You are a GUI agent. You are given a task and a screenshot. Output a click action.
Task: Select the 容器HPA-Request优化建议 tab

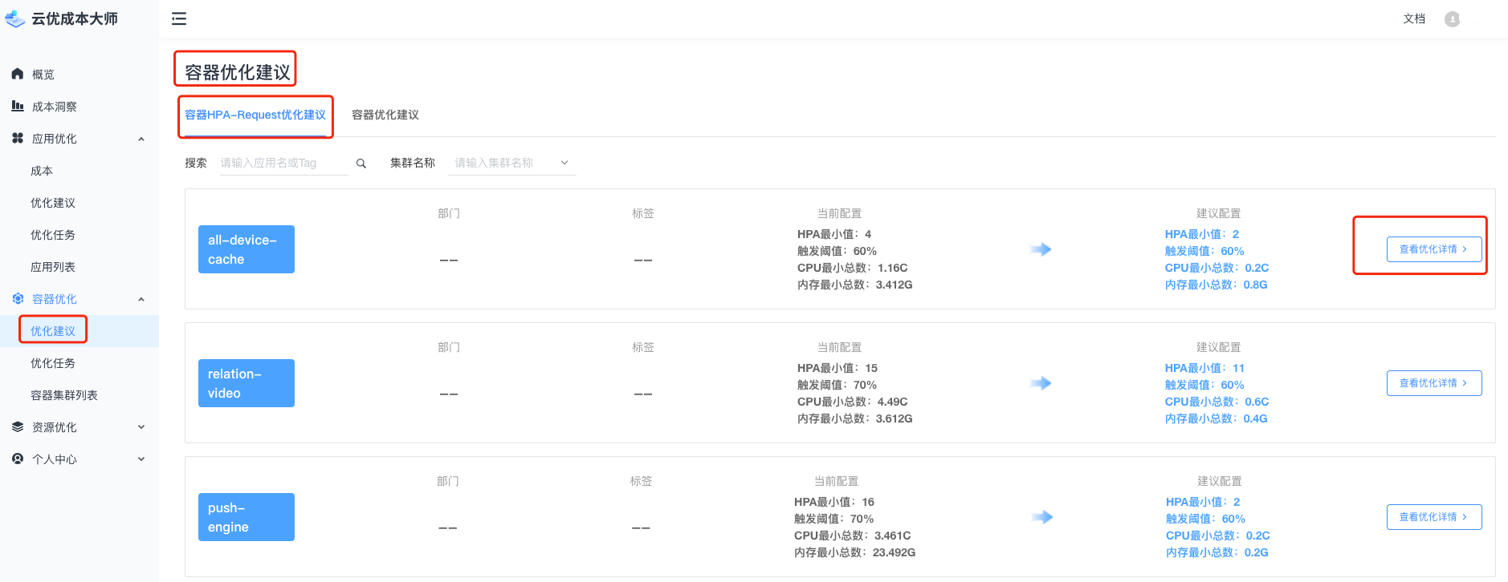[x=255, y=115]
